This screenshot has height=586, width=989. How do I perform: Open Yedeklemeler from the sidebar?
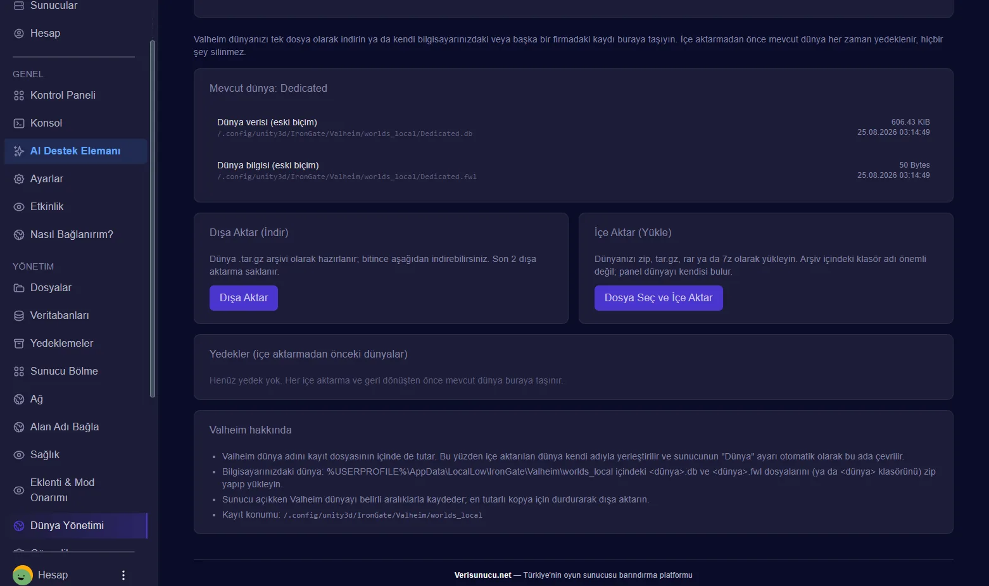76,344
